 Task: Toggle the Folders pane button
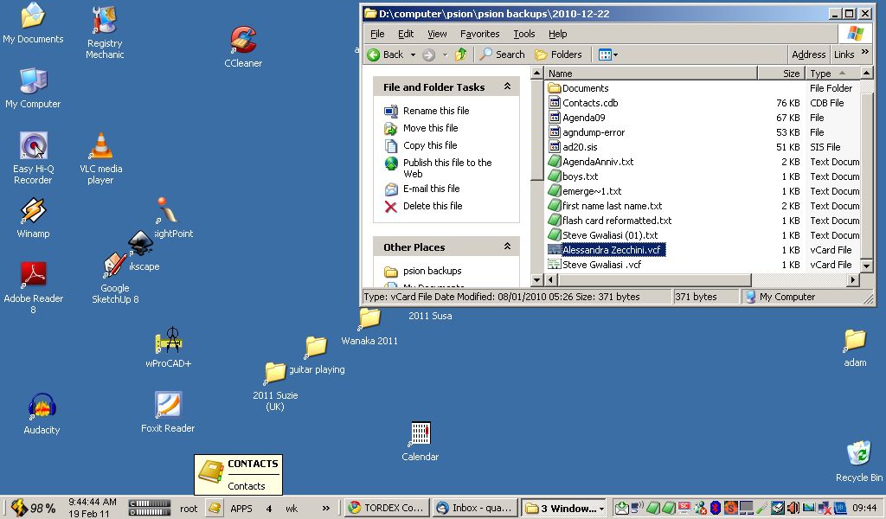[x=558, y=54]
